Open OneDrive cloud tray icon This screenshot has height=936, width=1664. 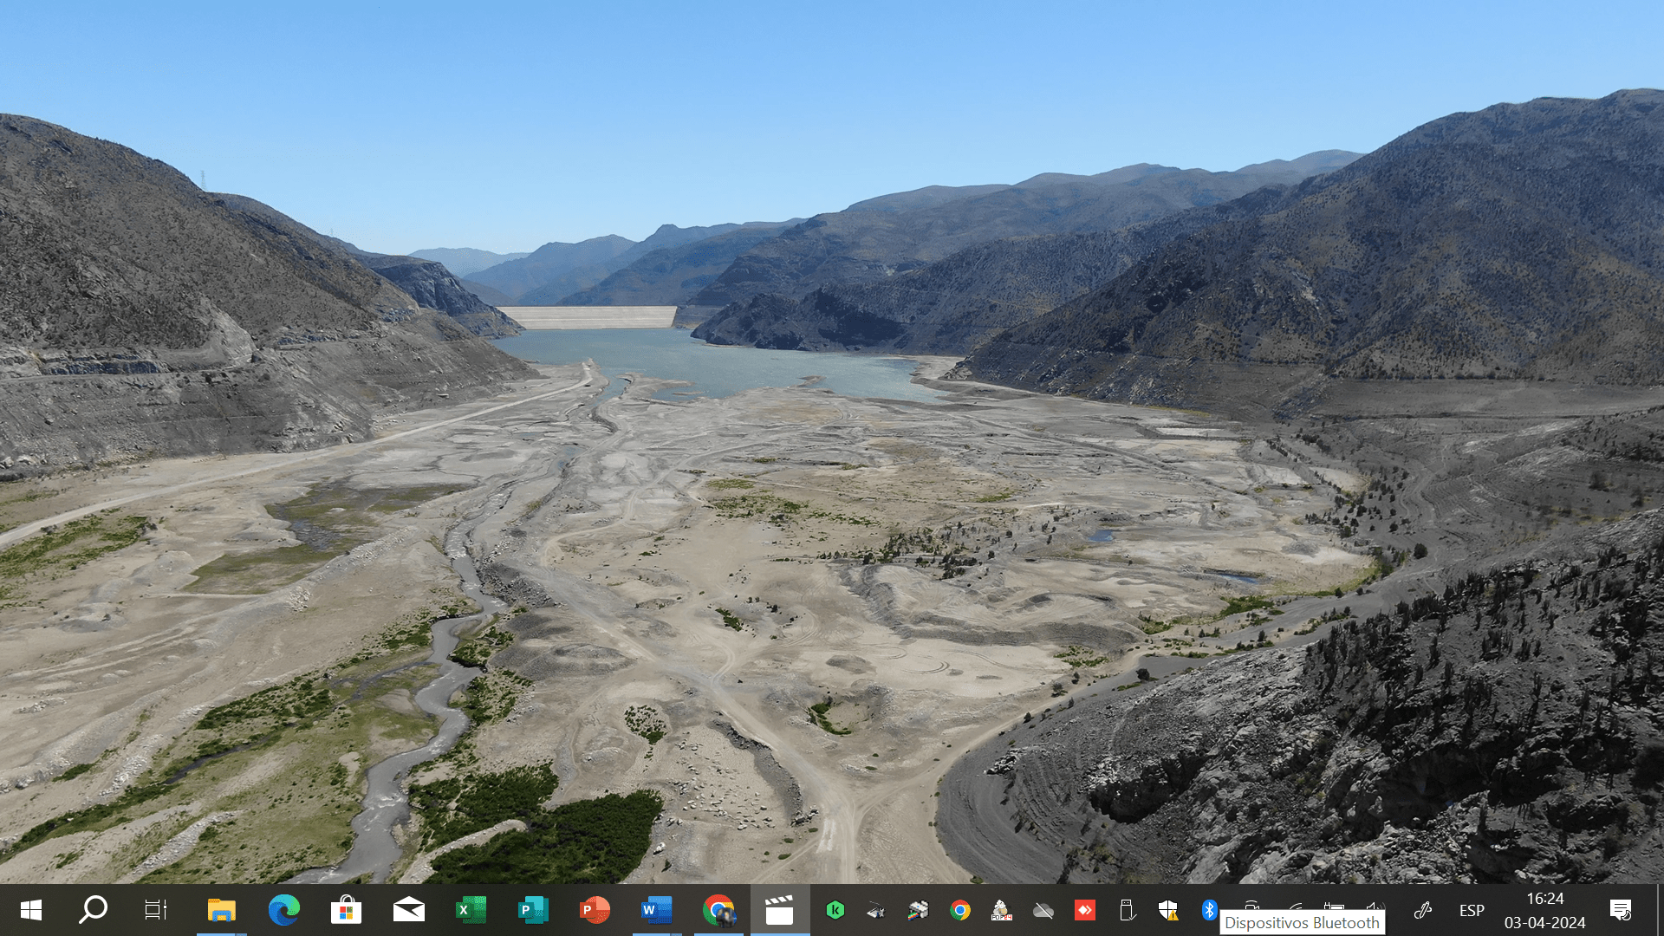[x=1043, y=910]
